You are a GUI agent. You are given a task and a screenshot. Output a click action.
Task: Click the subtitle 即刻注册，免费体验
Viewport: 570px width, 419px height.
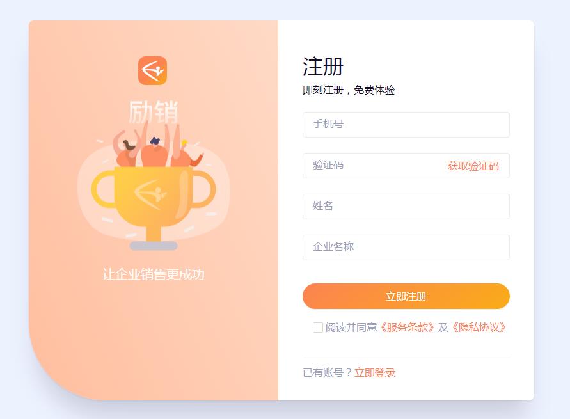coord(349,90)
